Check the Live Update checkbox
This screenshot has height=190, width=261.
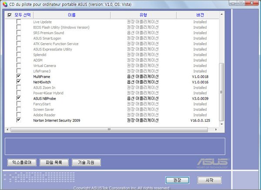coord(19,22)
